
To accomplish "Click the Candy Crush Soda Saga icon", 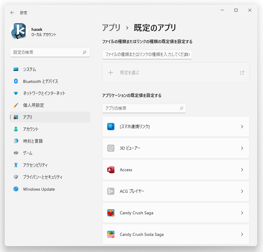I will click(x=111, y=234).
